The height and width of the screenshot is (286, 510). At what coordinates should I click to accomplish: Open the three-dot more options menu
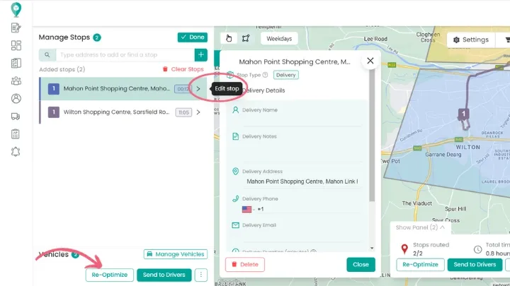tap(201, 275)
